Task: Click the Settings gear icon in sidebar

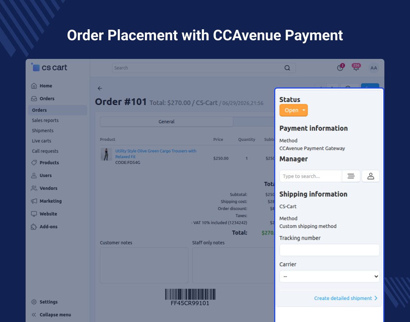Action: point(34,302)
